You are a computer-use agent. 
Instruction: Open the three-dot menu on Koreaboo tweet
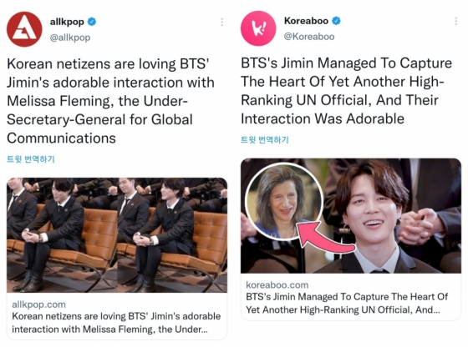point(455,22)
